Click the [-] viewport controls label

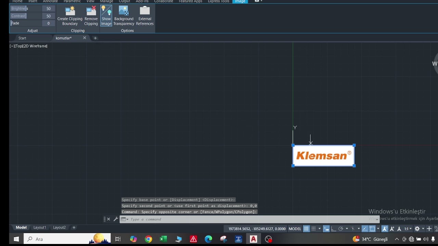click(x=12, y=46)
